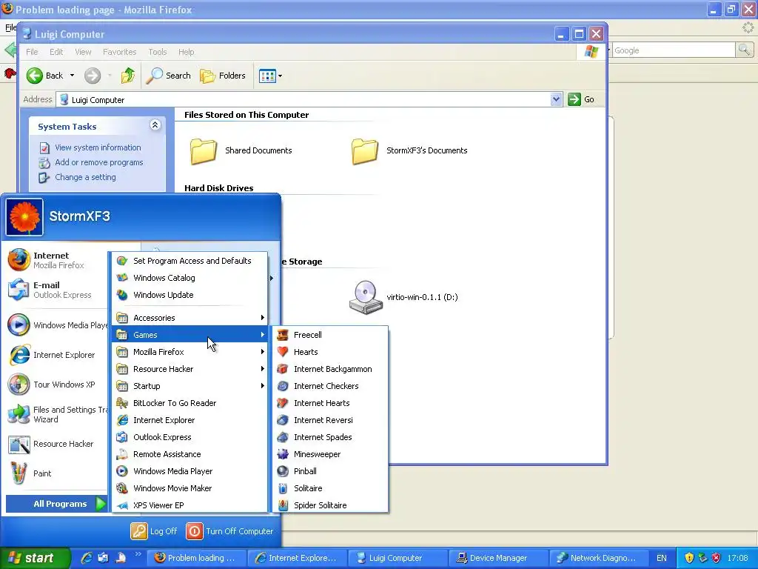Click the Start button

tap(36, 558)
